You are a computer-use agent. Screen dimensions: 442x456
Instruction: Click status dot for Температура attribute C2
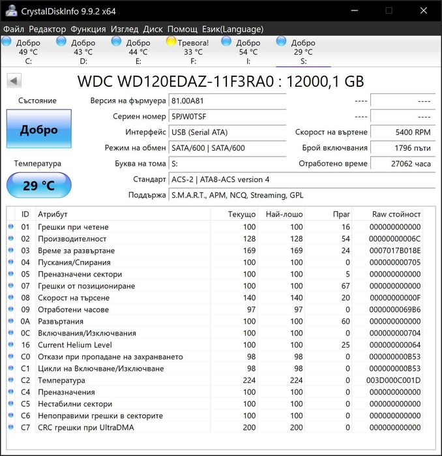coord(10,380)
